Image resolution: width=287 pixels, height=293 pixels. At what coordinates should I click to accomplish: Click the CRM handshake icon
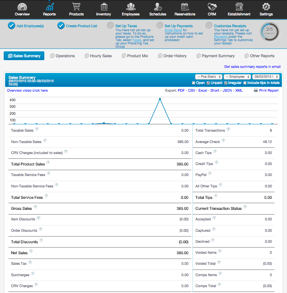pos(212,7)
